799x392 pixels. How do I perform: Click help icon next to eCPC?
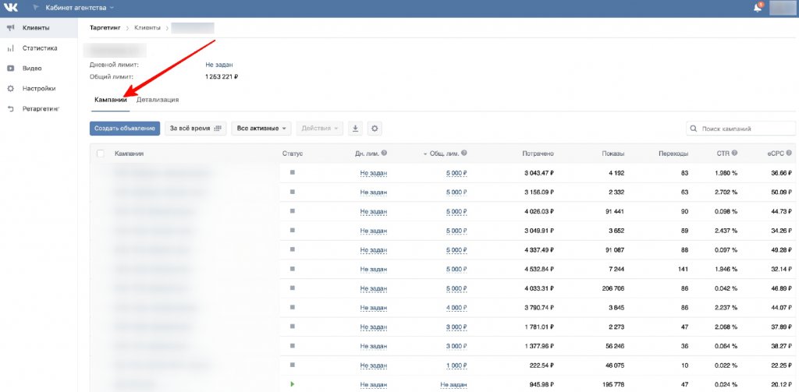pyautogui.click(x=790, y=154)
